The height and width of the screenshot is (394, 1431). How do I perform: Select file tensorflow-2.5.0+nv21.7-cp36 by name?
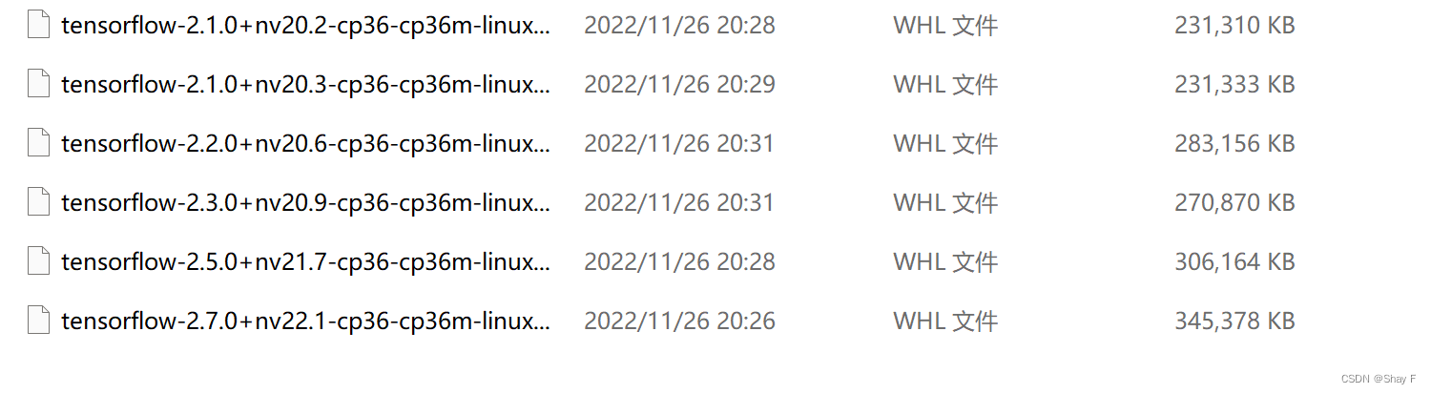[x=305, y=262]
